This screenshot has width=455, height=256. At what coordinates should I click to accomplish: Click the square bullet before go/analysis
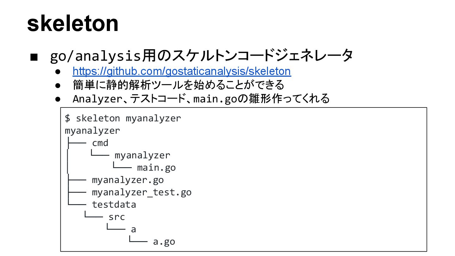(x=34, y=58)
